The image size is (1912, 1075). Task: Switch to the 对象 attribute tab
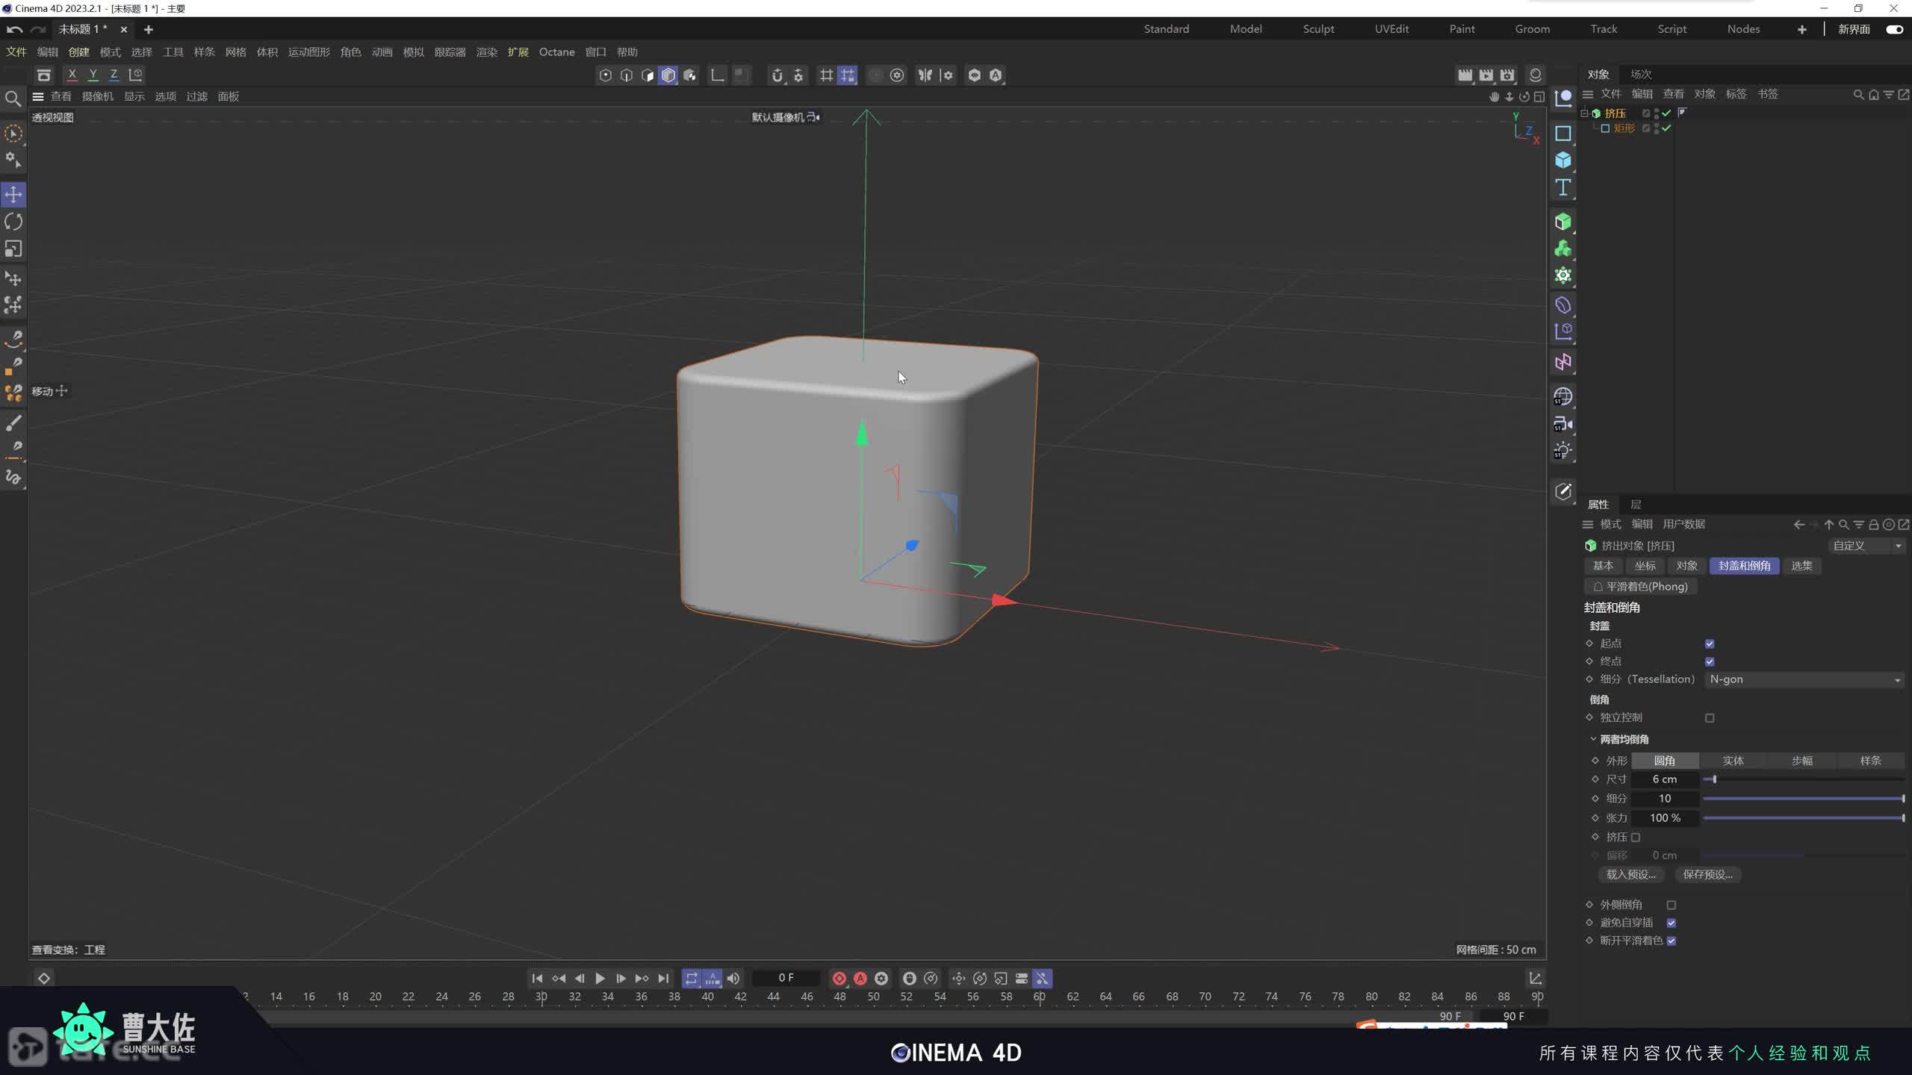click(x=1686, y=566)
